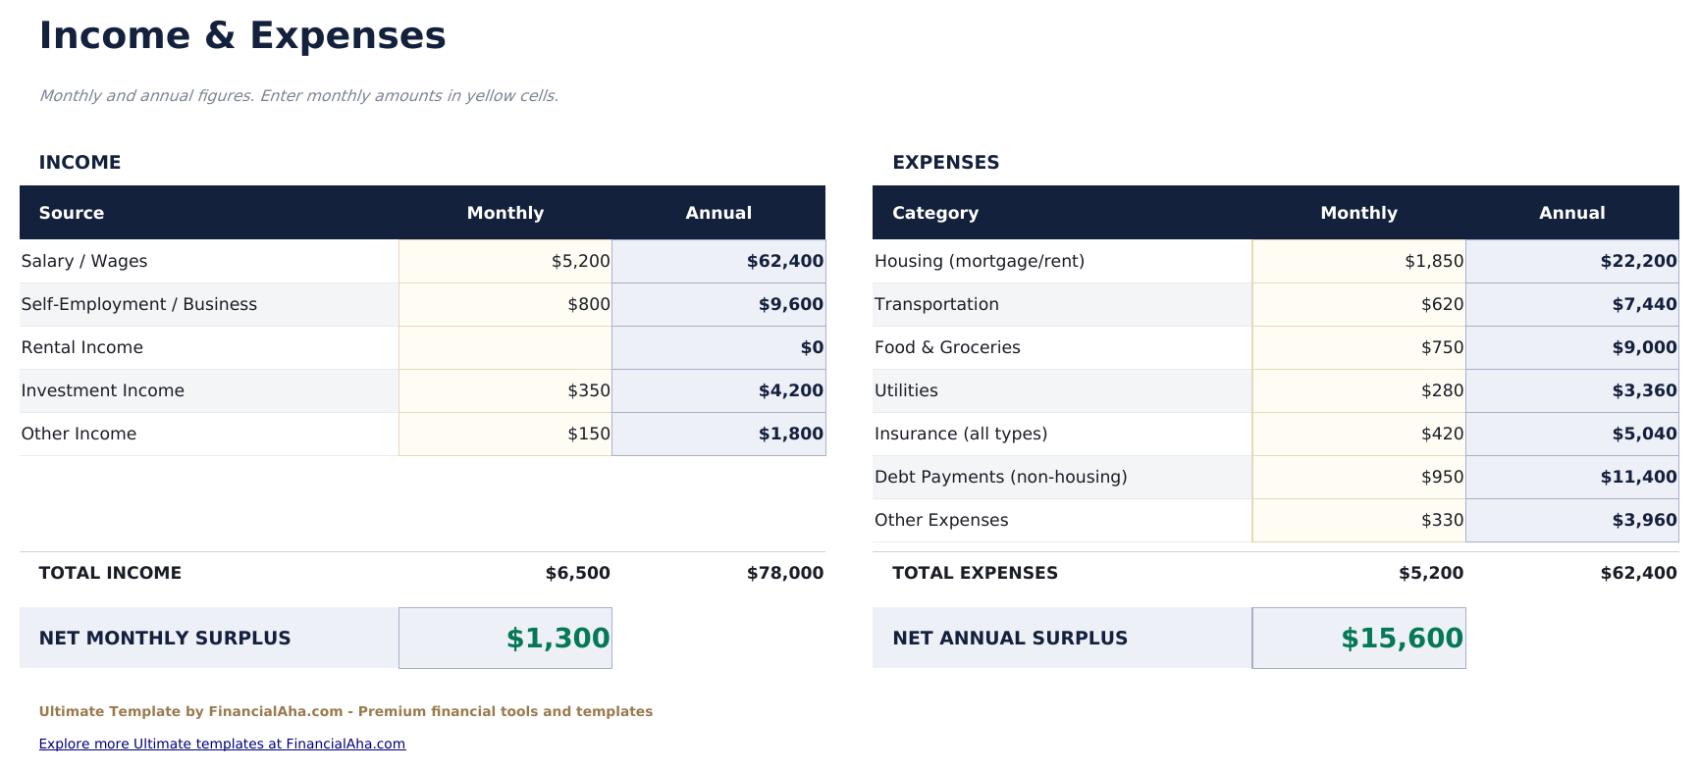Click the Self-Employment monthly amount cell
1699x771 pixels.
click(x=505, y=304)
